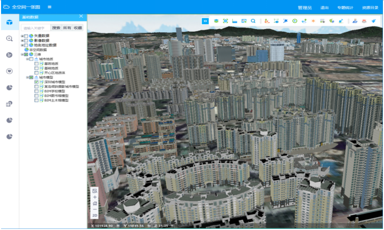Collapse the map toolbar with double-arrow button
Image resolution: width=384 pixels, height=230 pixels.
(205, 21)
